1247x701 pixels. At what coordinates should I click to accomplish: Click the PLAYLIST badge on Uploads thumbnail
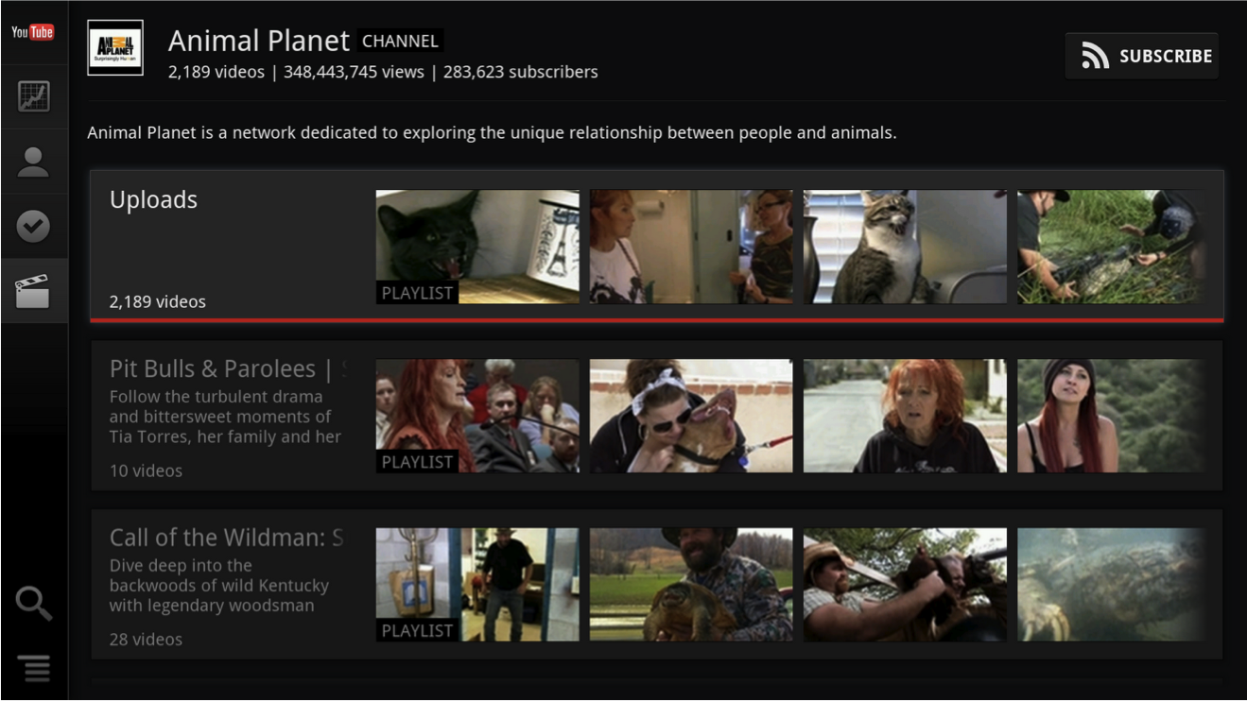point(417,293)
